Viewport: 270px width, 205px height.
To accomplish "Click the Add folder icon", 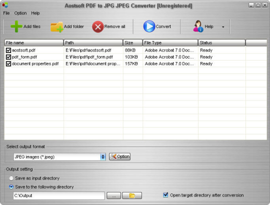I will (57, 27).
